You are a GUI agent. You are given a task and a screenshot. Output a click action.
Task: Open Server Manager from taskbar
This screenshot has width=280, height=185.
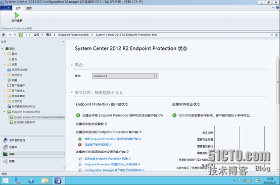(18, 181)
